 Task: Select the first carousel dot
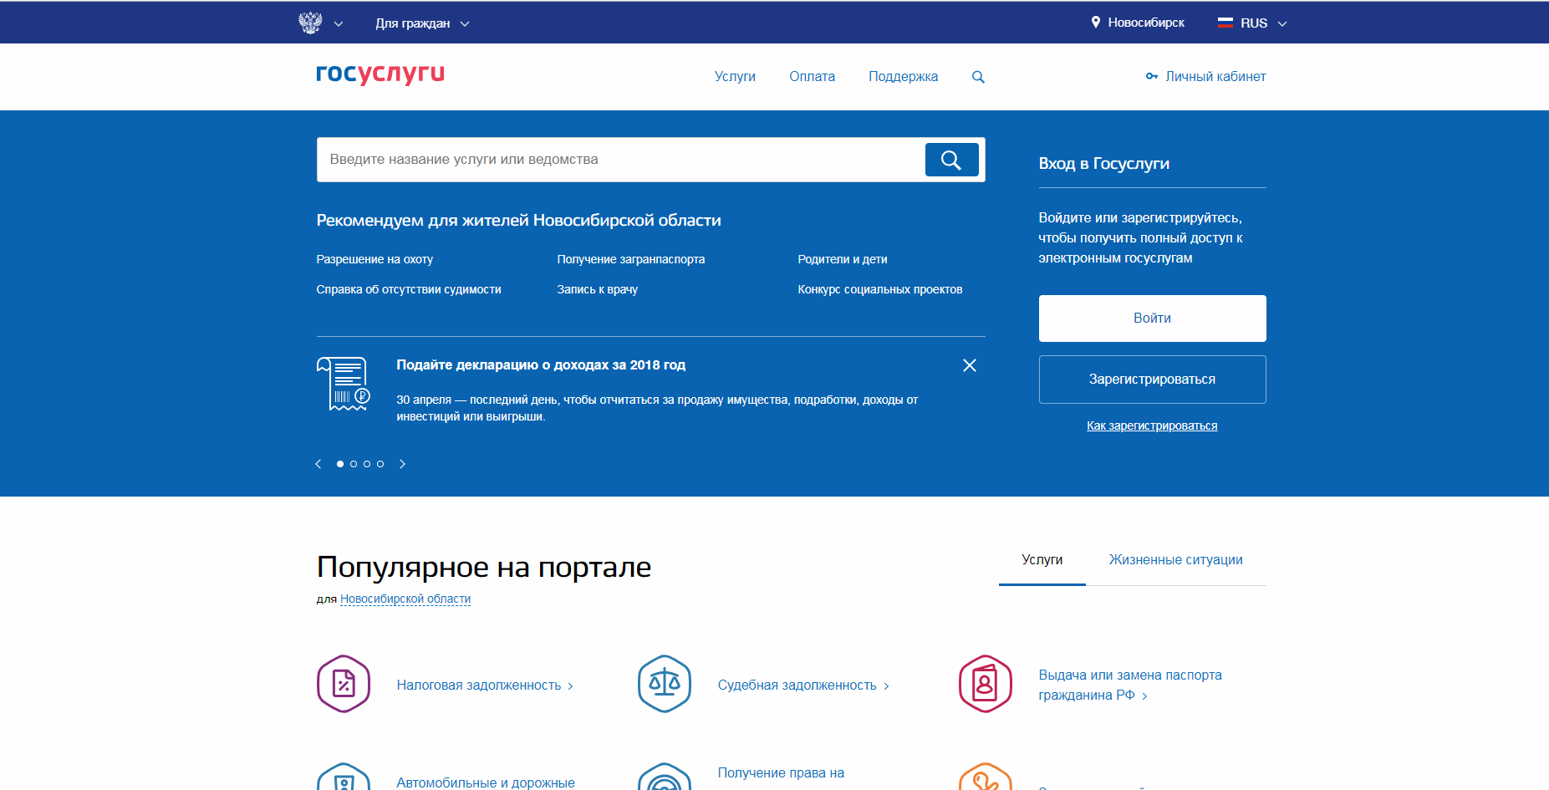point(340,464)
